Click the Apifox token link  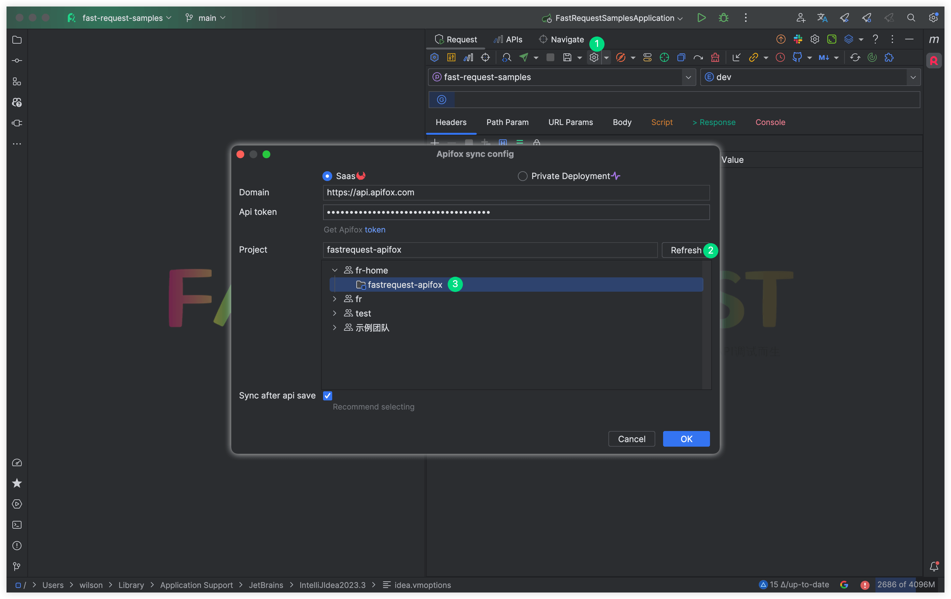click(x=375, y=230)
